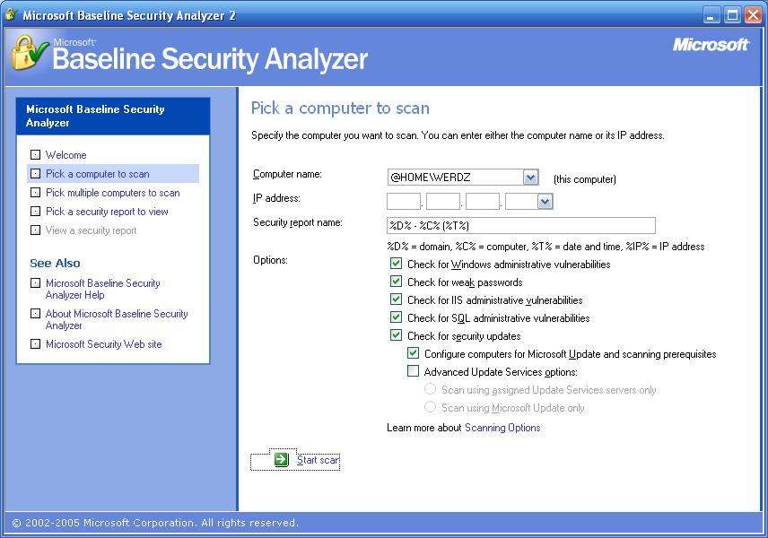
Task: Open the IP address dropdown arrow
Action: [545, 201]
